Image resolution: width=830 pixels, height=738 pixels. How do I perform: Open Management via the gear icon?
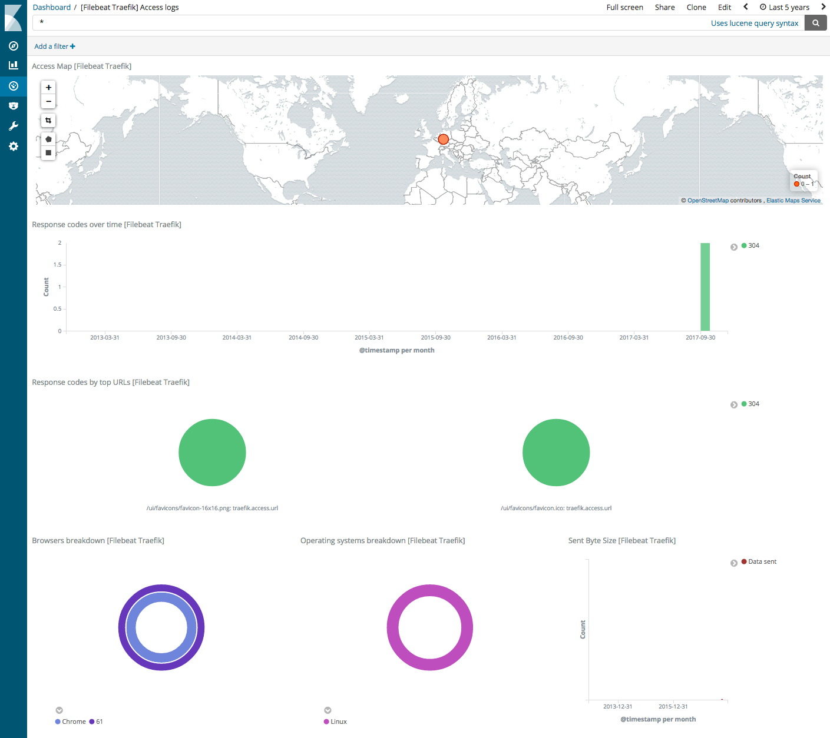(x=13, y=146)
